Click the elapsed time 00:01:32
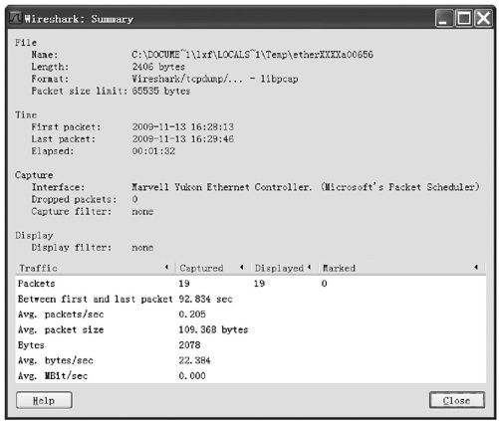This screenshot has width=499, height=421. point(153,151)
